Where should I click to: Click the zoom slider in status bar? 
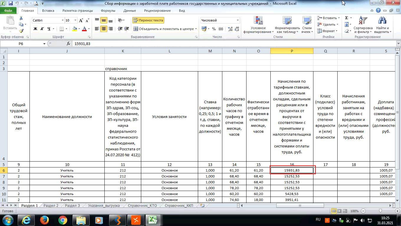tap(380, 211)
